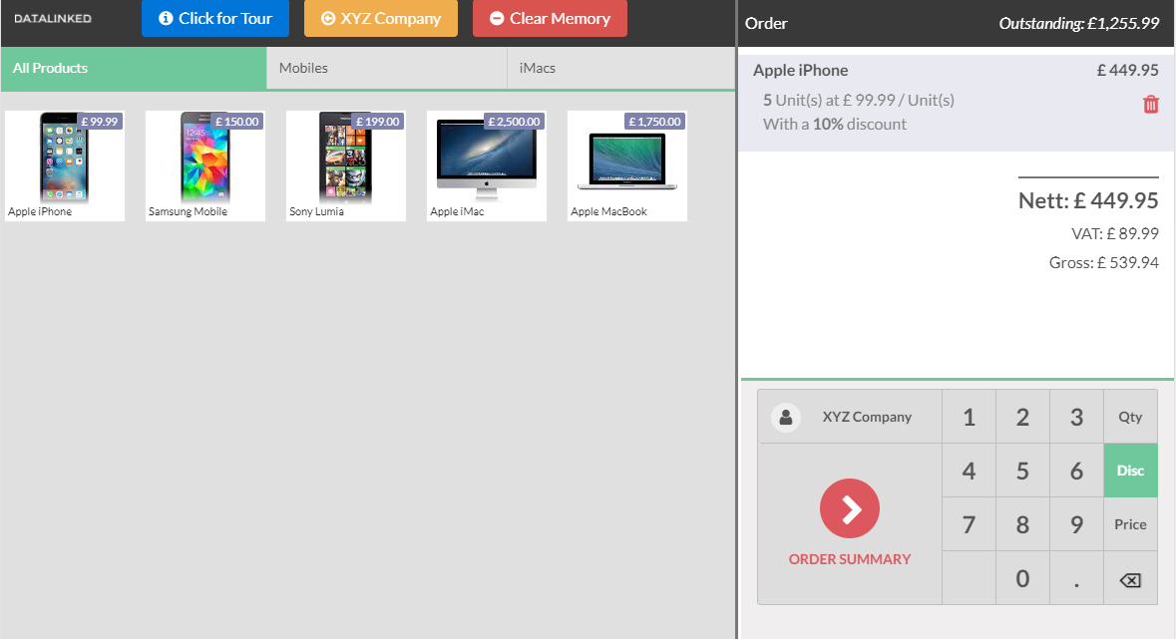The image size is (1176, 639).
Task: Tap keypad digit 1
Action: [969, 417]
